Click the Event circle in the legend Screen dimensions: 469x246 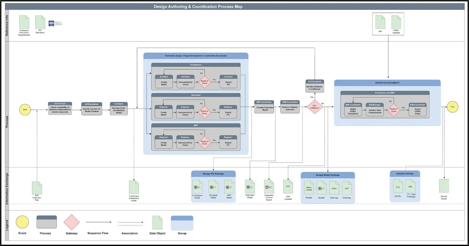tap(22, 222)
